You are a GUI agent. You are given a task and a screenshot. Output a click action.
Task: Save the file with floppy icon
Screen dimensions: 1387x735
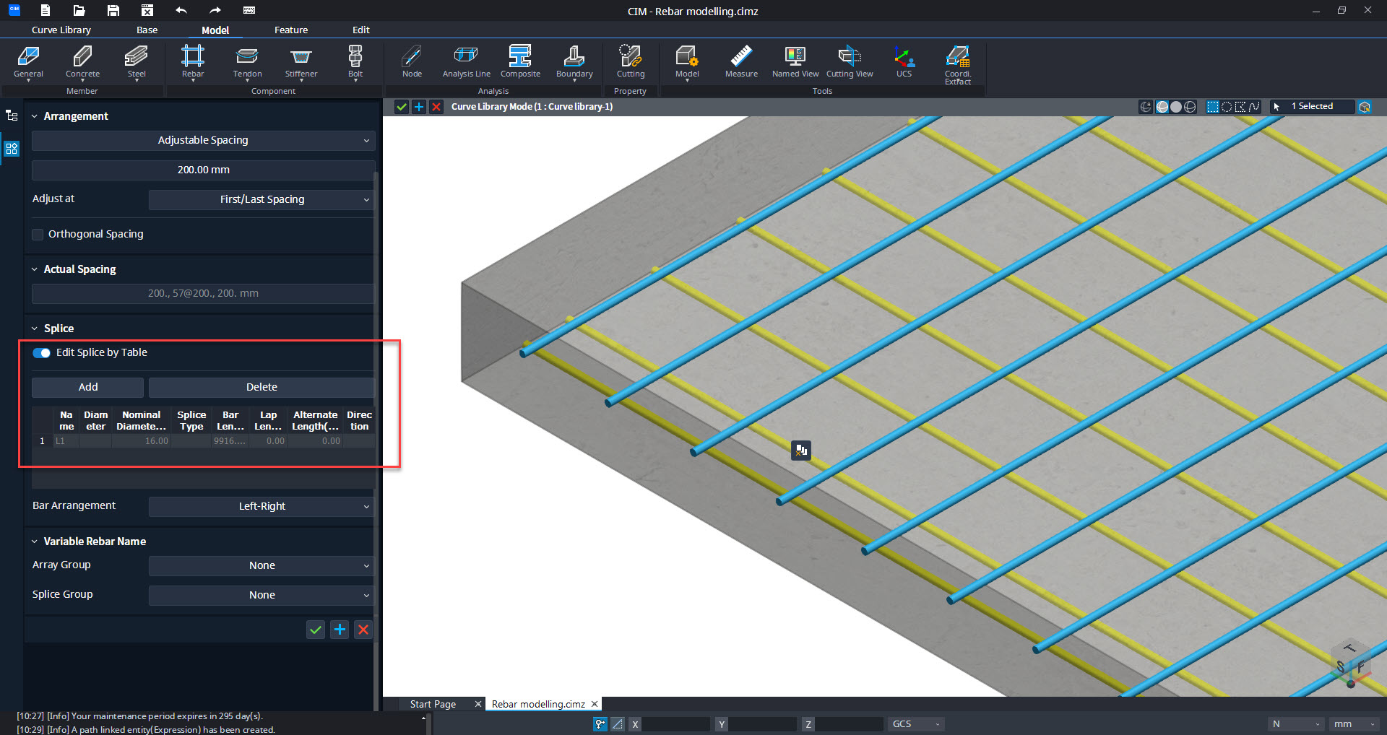pos(113,10)
